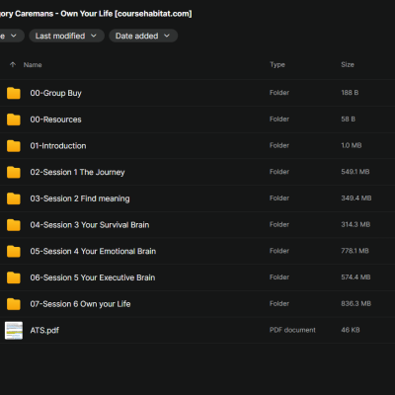Select the ATS.pdf file name
This screenshot has width=395, height=395.
44,330
